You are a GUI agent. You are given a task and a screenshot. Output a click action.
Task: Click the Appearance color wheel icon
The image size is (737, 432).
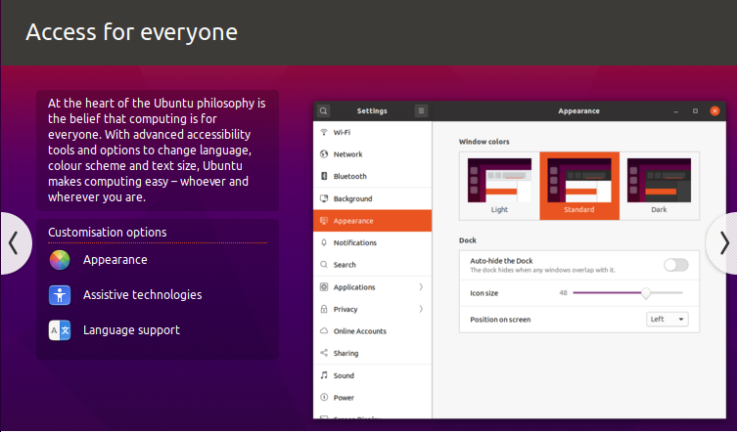click(x=61, y=260)
